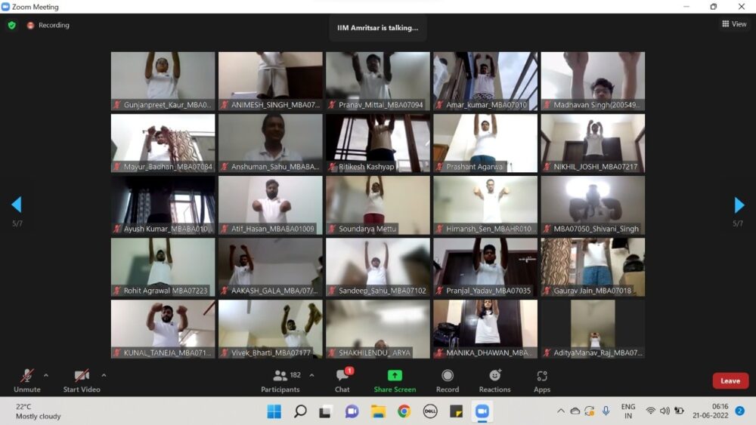This screenshot has width=756, height=425.
Task: Open the Chat panel icon
Action: click(342, 375)
